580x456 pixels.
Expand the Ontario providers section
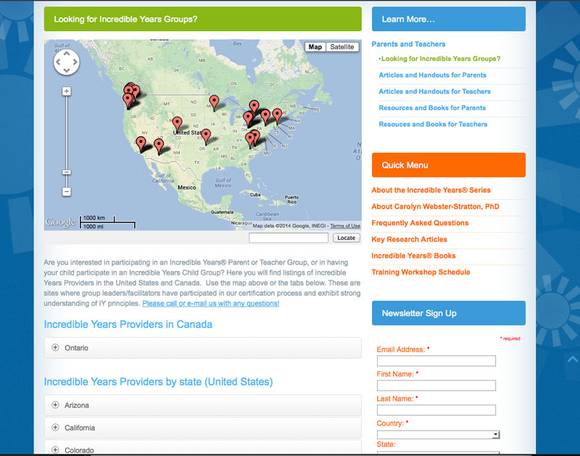pos(203,348)
